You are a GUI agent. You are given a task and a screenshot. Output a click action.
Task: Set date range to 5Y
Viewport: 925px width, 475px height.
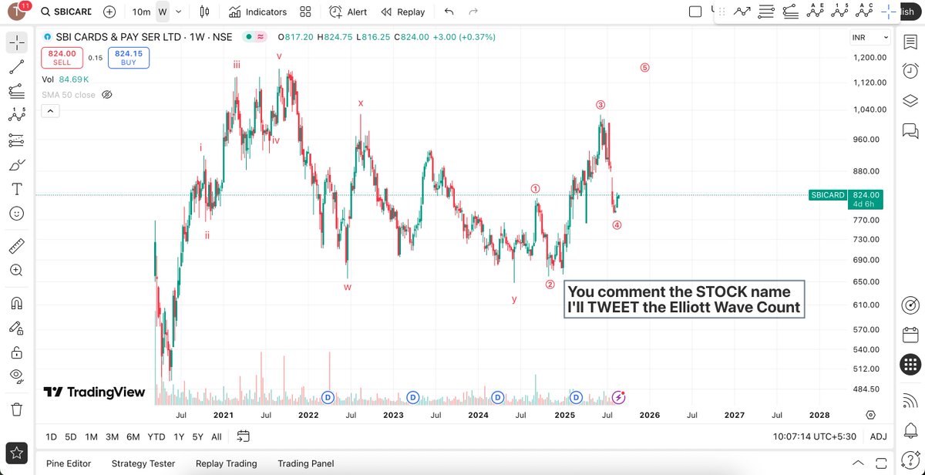(x=197, y=436)
